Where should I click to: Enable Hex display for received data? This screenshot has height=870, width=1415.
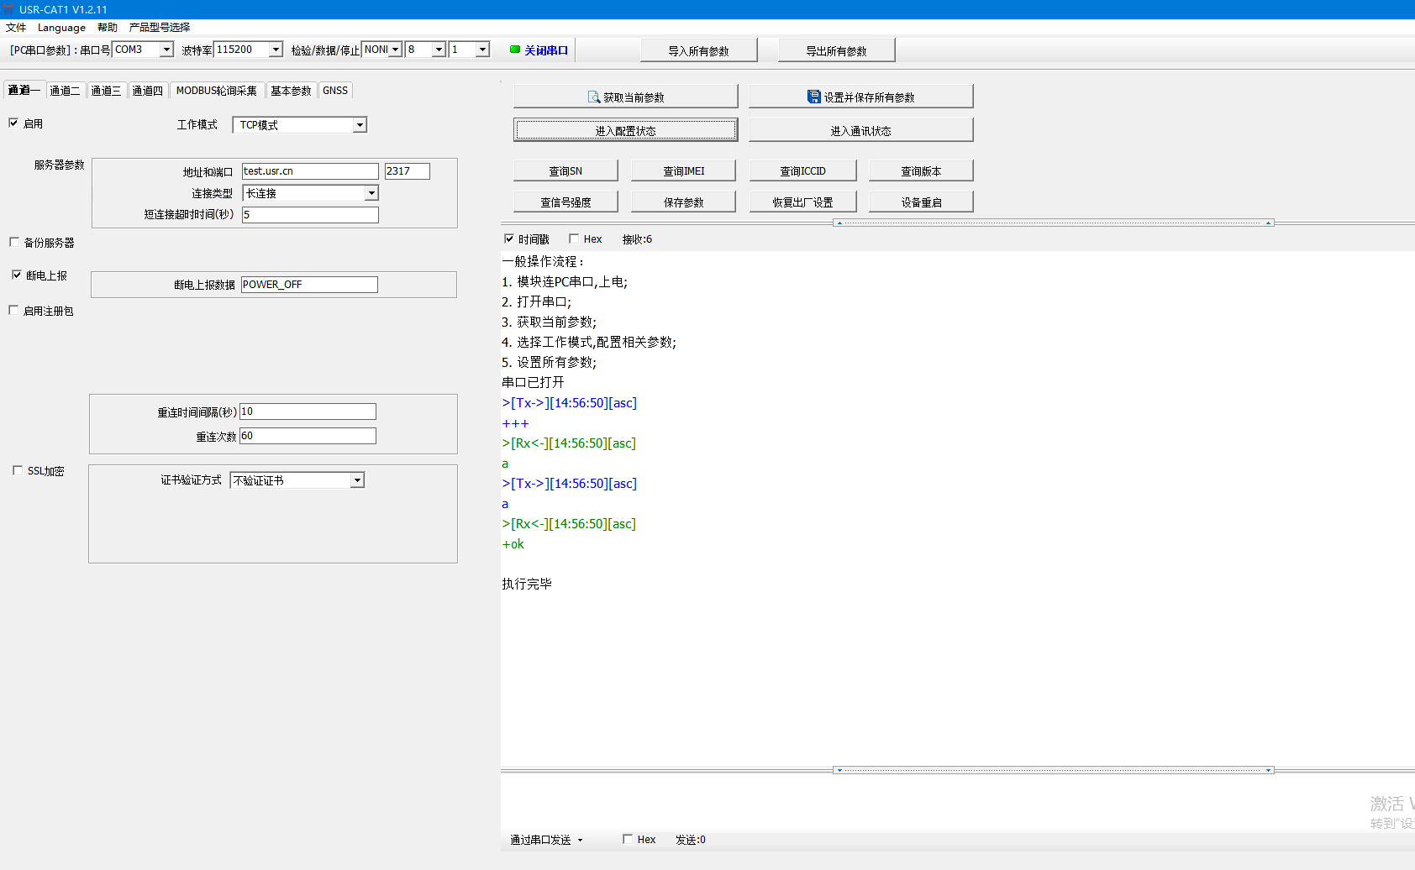pos(574,238)
